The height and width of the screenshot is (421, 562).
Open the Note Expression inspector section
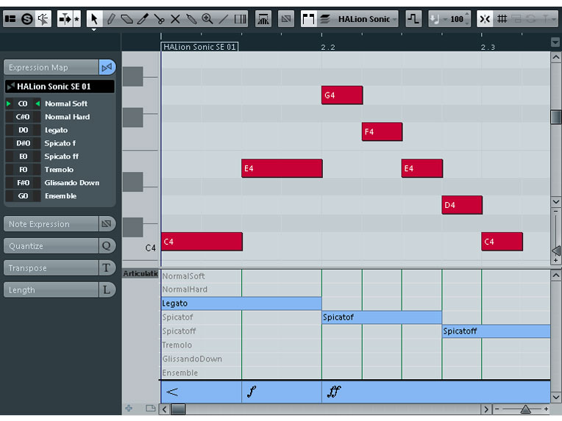click(x=51, y=224)
